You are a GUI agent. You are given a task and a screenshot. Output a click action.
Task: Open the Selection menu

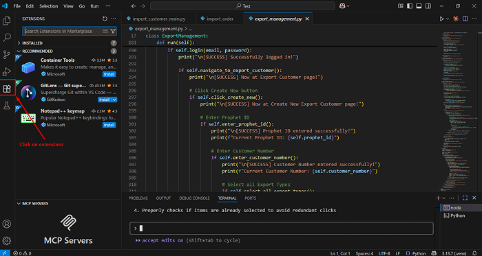49,6
